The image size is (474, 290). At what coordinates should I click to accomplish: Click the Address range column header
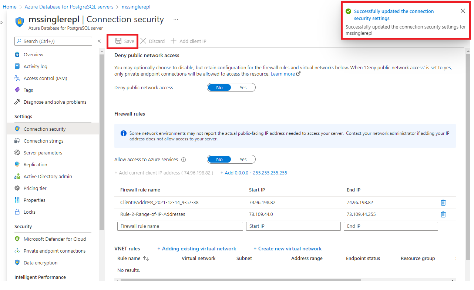[x=307, y=259]
